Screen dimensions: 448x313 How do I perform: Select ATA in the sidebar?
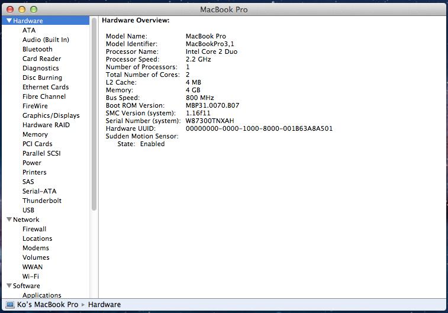click(x=29, y=30)
